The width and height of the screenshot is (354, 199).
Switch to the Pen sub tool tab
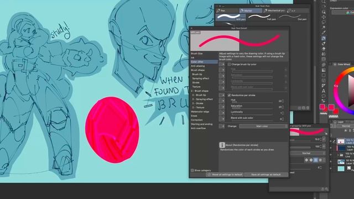tap(227, 11)
